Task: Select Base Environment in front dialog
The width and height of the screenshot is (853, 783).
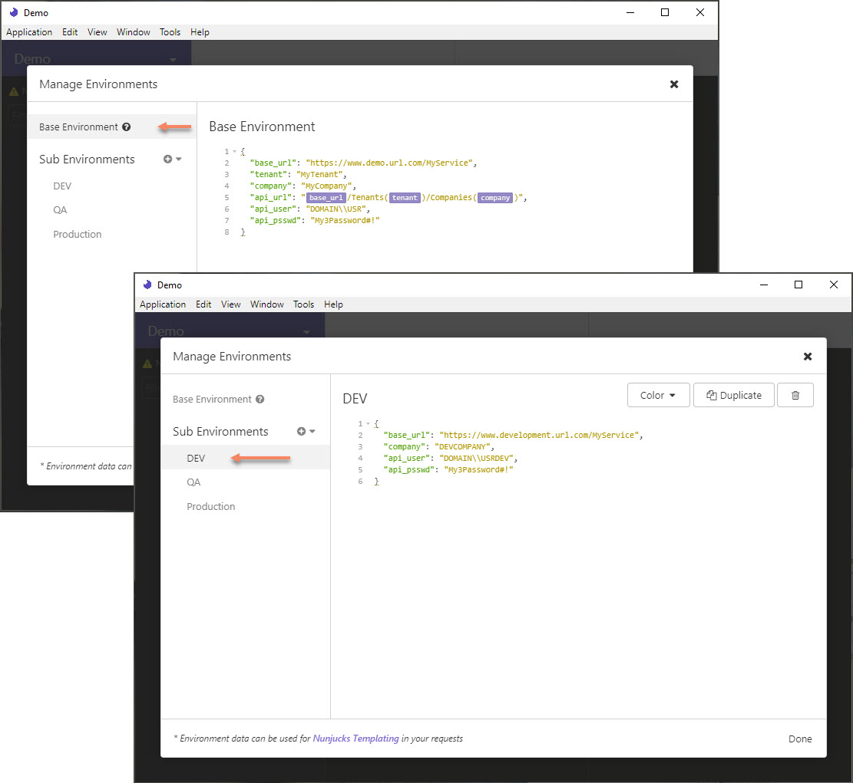Action: [x=212, y=400]
